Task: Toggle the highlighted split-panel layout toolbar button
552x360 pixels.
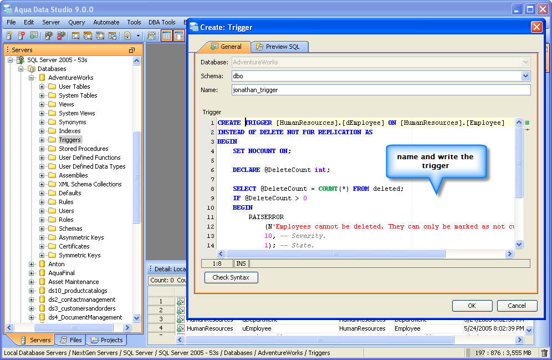Action: [178, 36]
